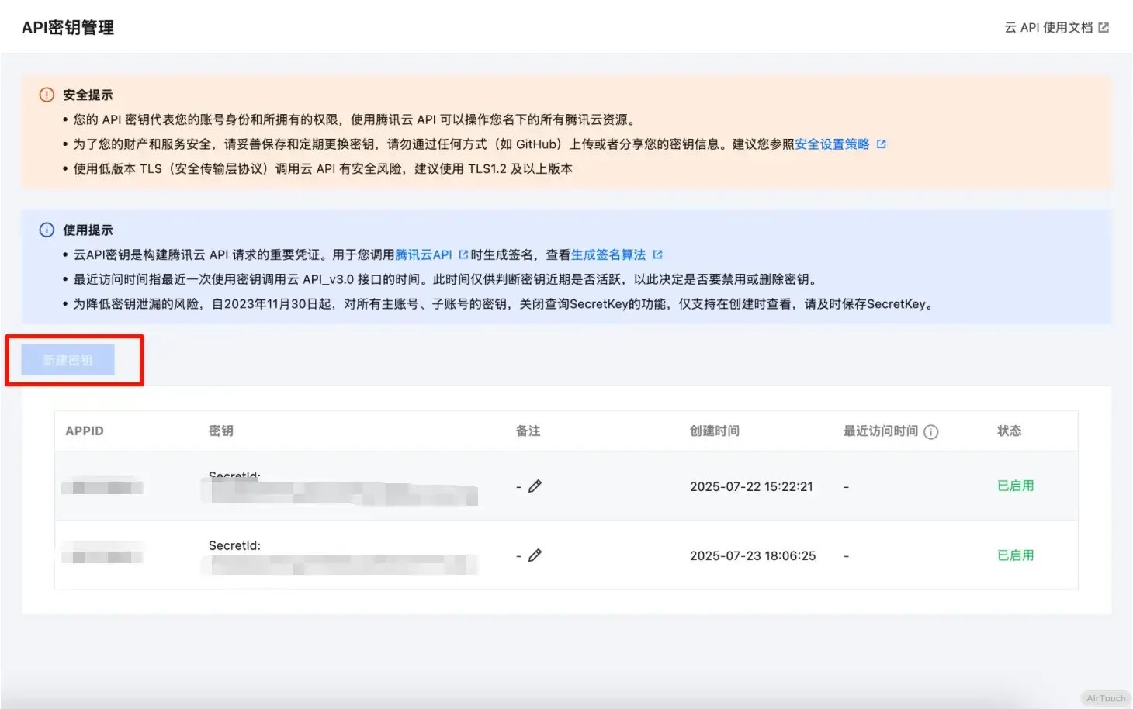Edit remark for key created 2025-07-23
Viewport: 1133px width, 709px height.
[535, 555]
